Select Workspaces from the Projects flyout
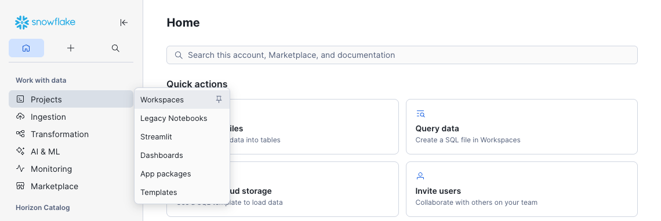The width and height of the screenshot is (661, 221). [x=182, y=100]
